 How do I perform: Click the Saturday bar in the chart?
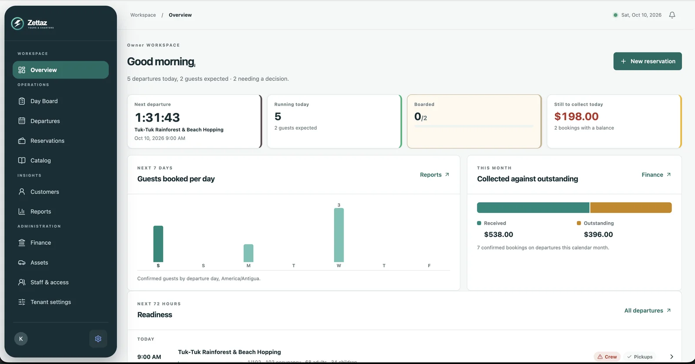[x=158, y=244]
